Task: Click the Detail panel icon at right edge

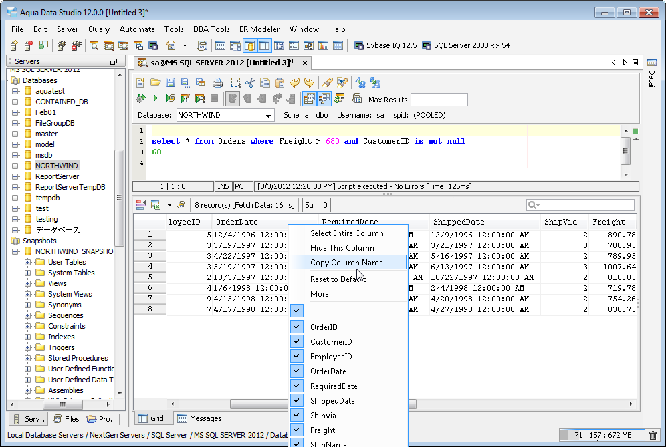Action: point(651,63)
